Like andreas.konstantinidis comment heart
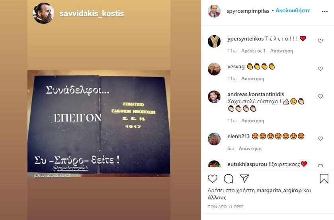Screen dimensions: 334x220 coord(320,96)
